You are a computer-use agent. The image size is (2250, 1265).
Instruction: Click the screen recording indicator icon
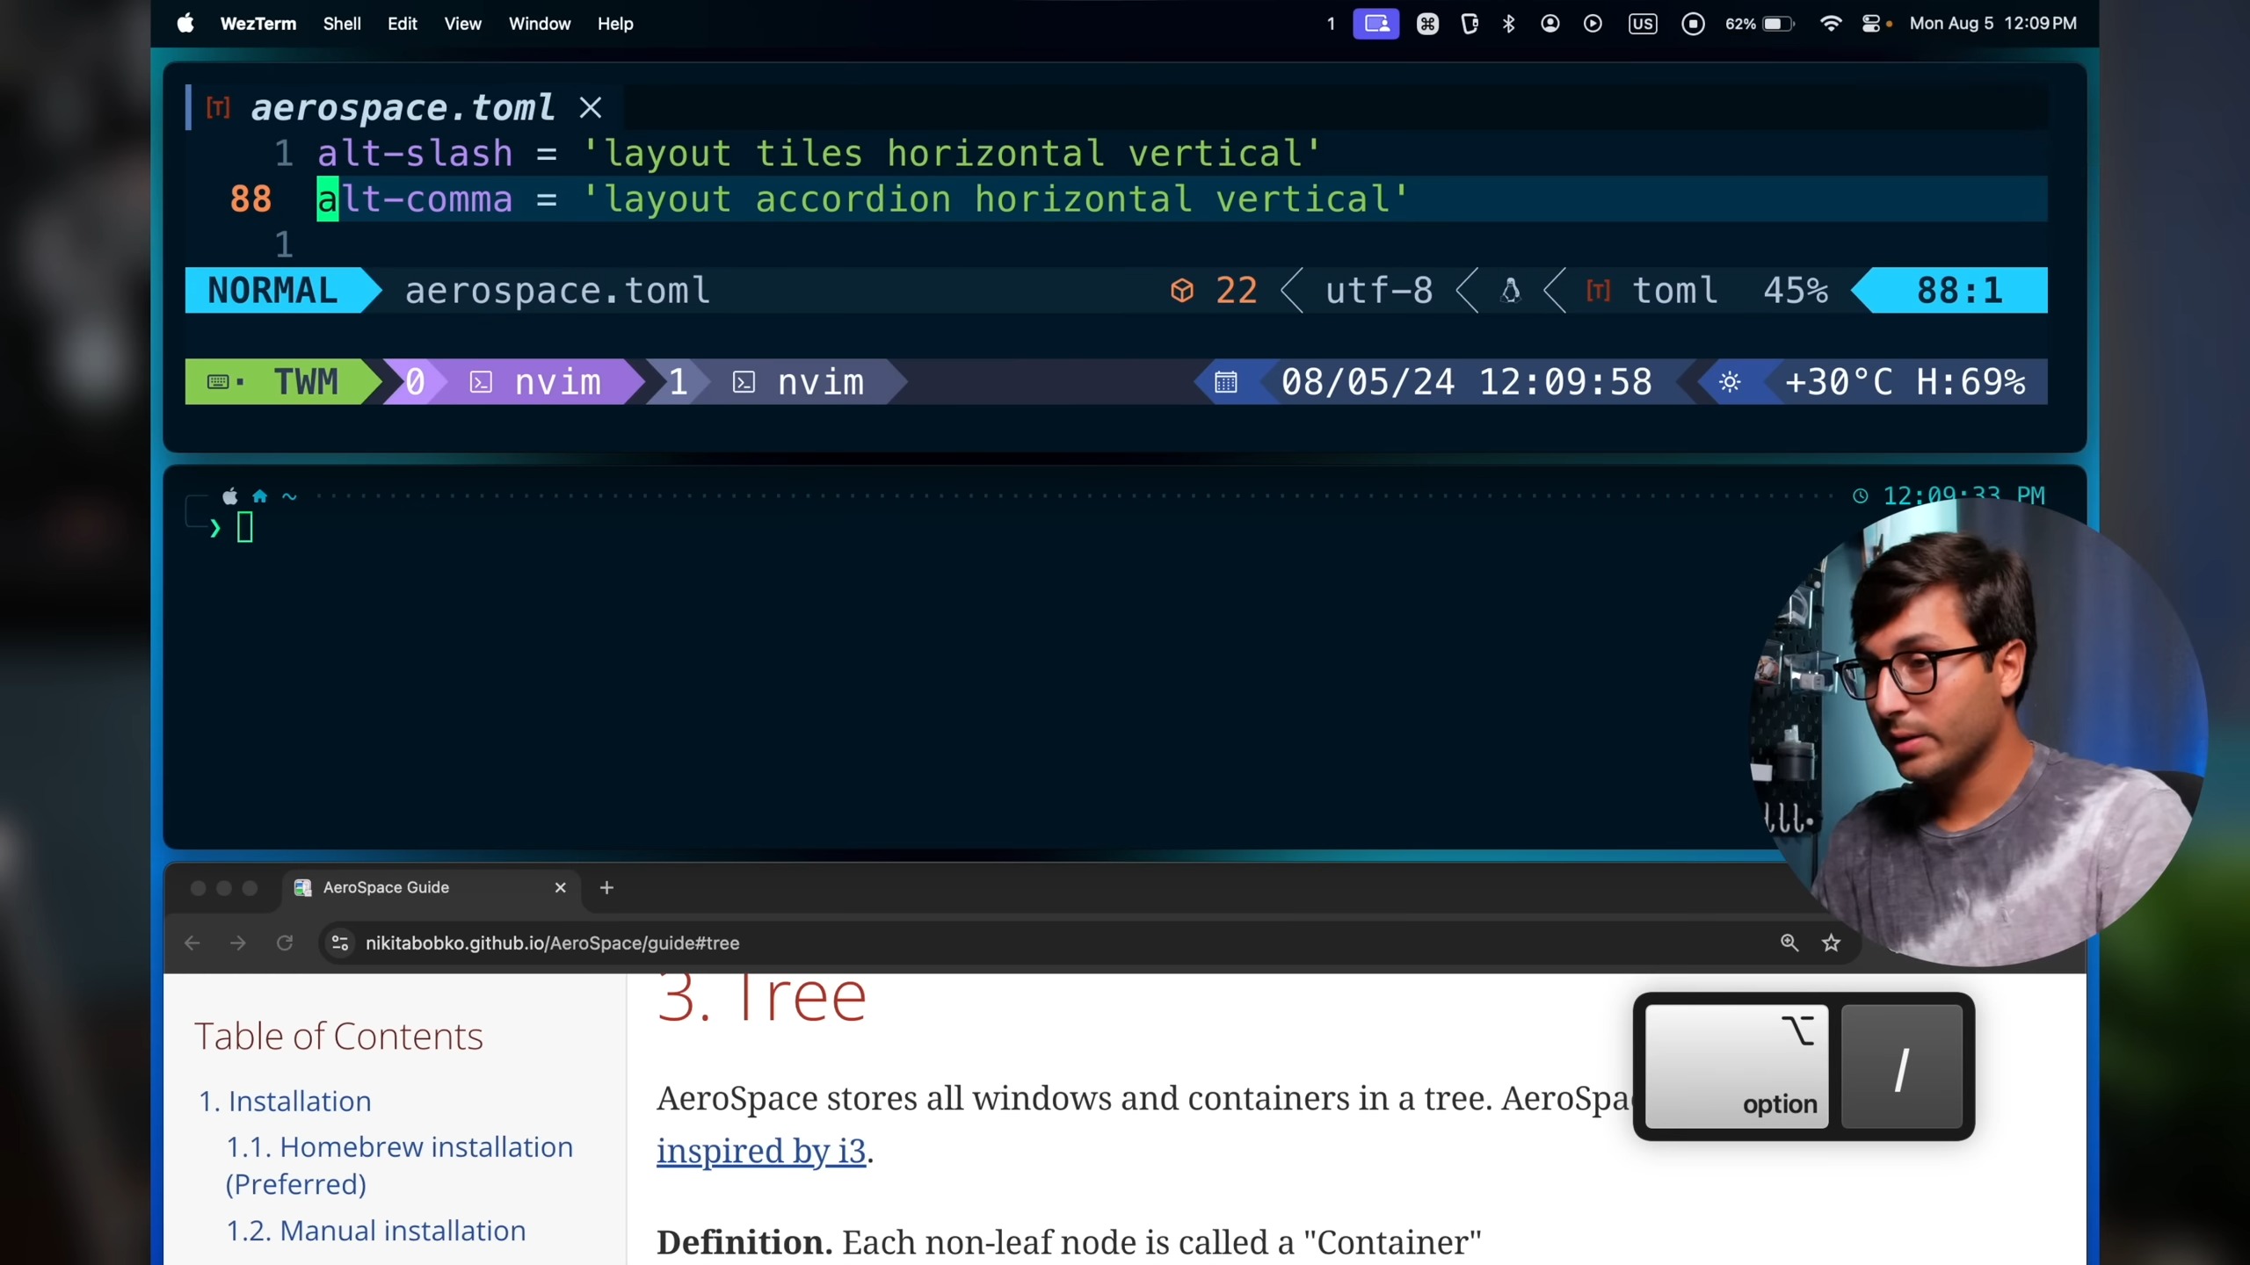(1693, 24)
